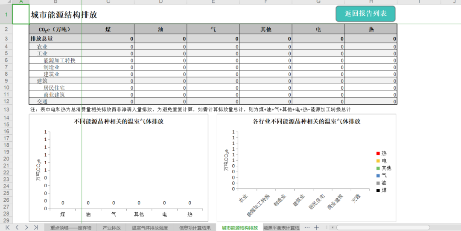
Task: Select column D header
Action: [160, 2]
